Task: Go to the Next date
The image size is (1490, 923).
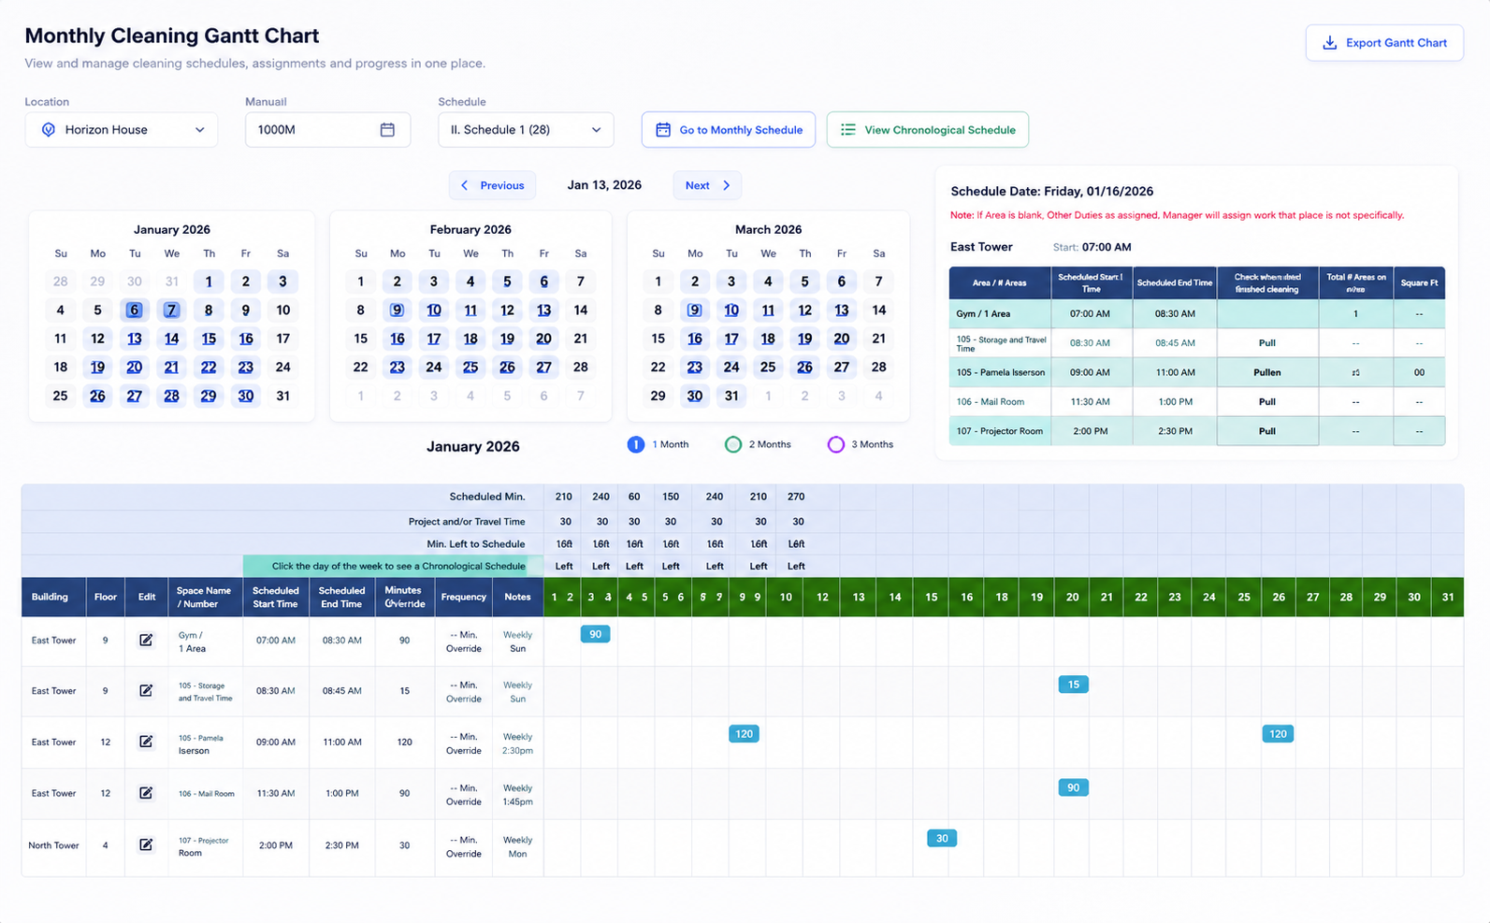Action: pyautogui.click(x=707, y=185)
